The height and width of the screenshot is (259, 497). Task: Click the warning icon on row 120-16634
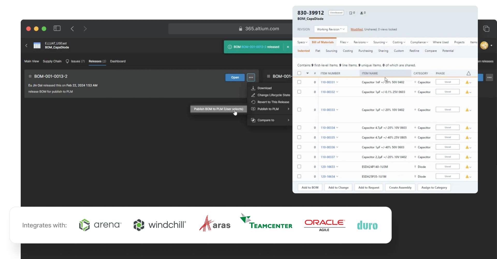click(x=467, y=176)
